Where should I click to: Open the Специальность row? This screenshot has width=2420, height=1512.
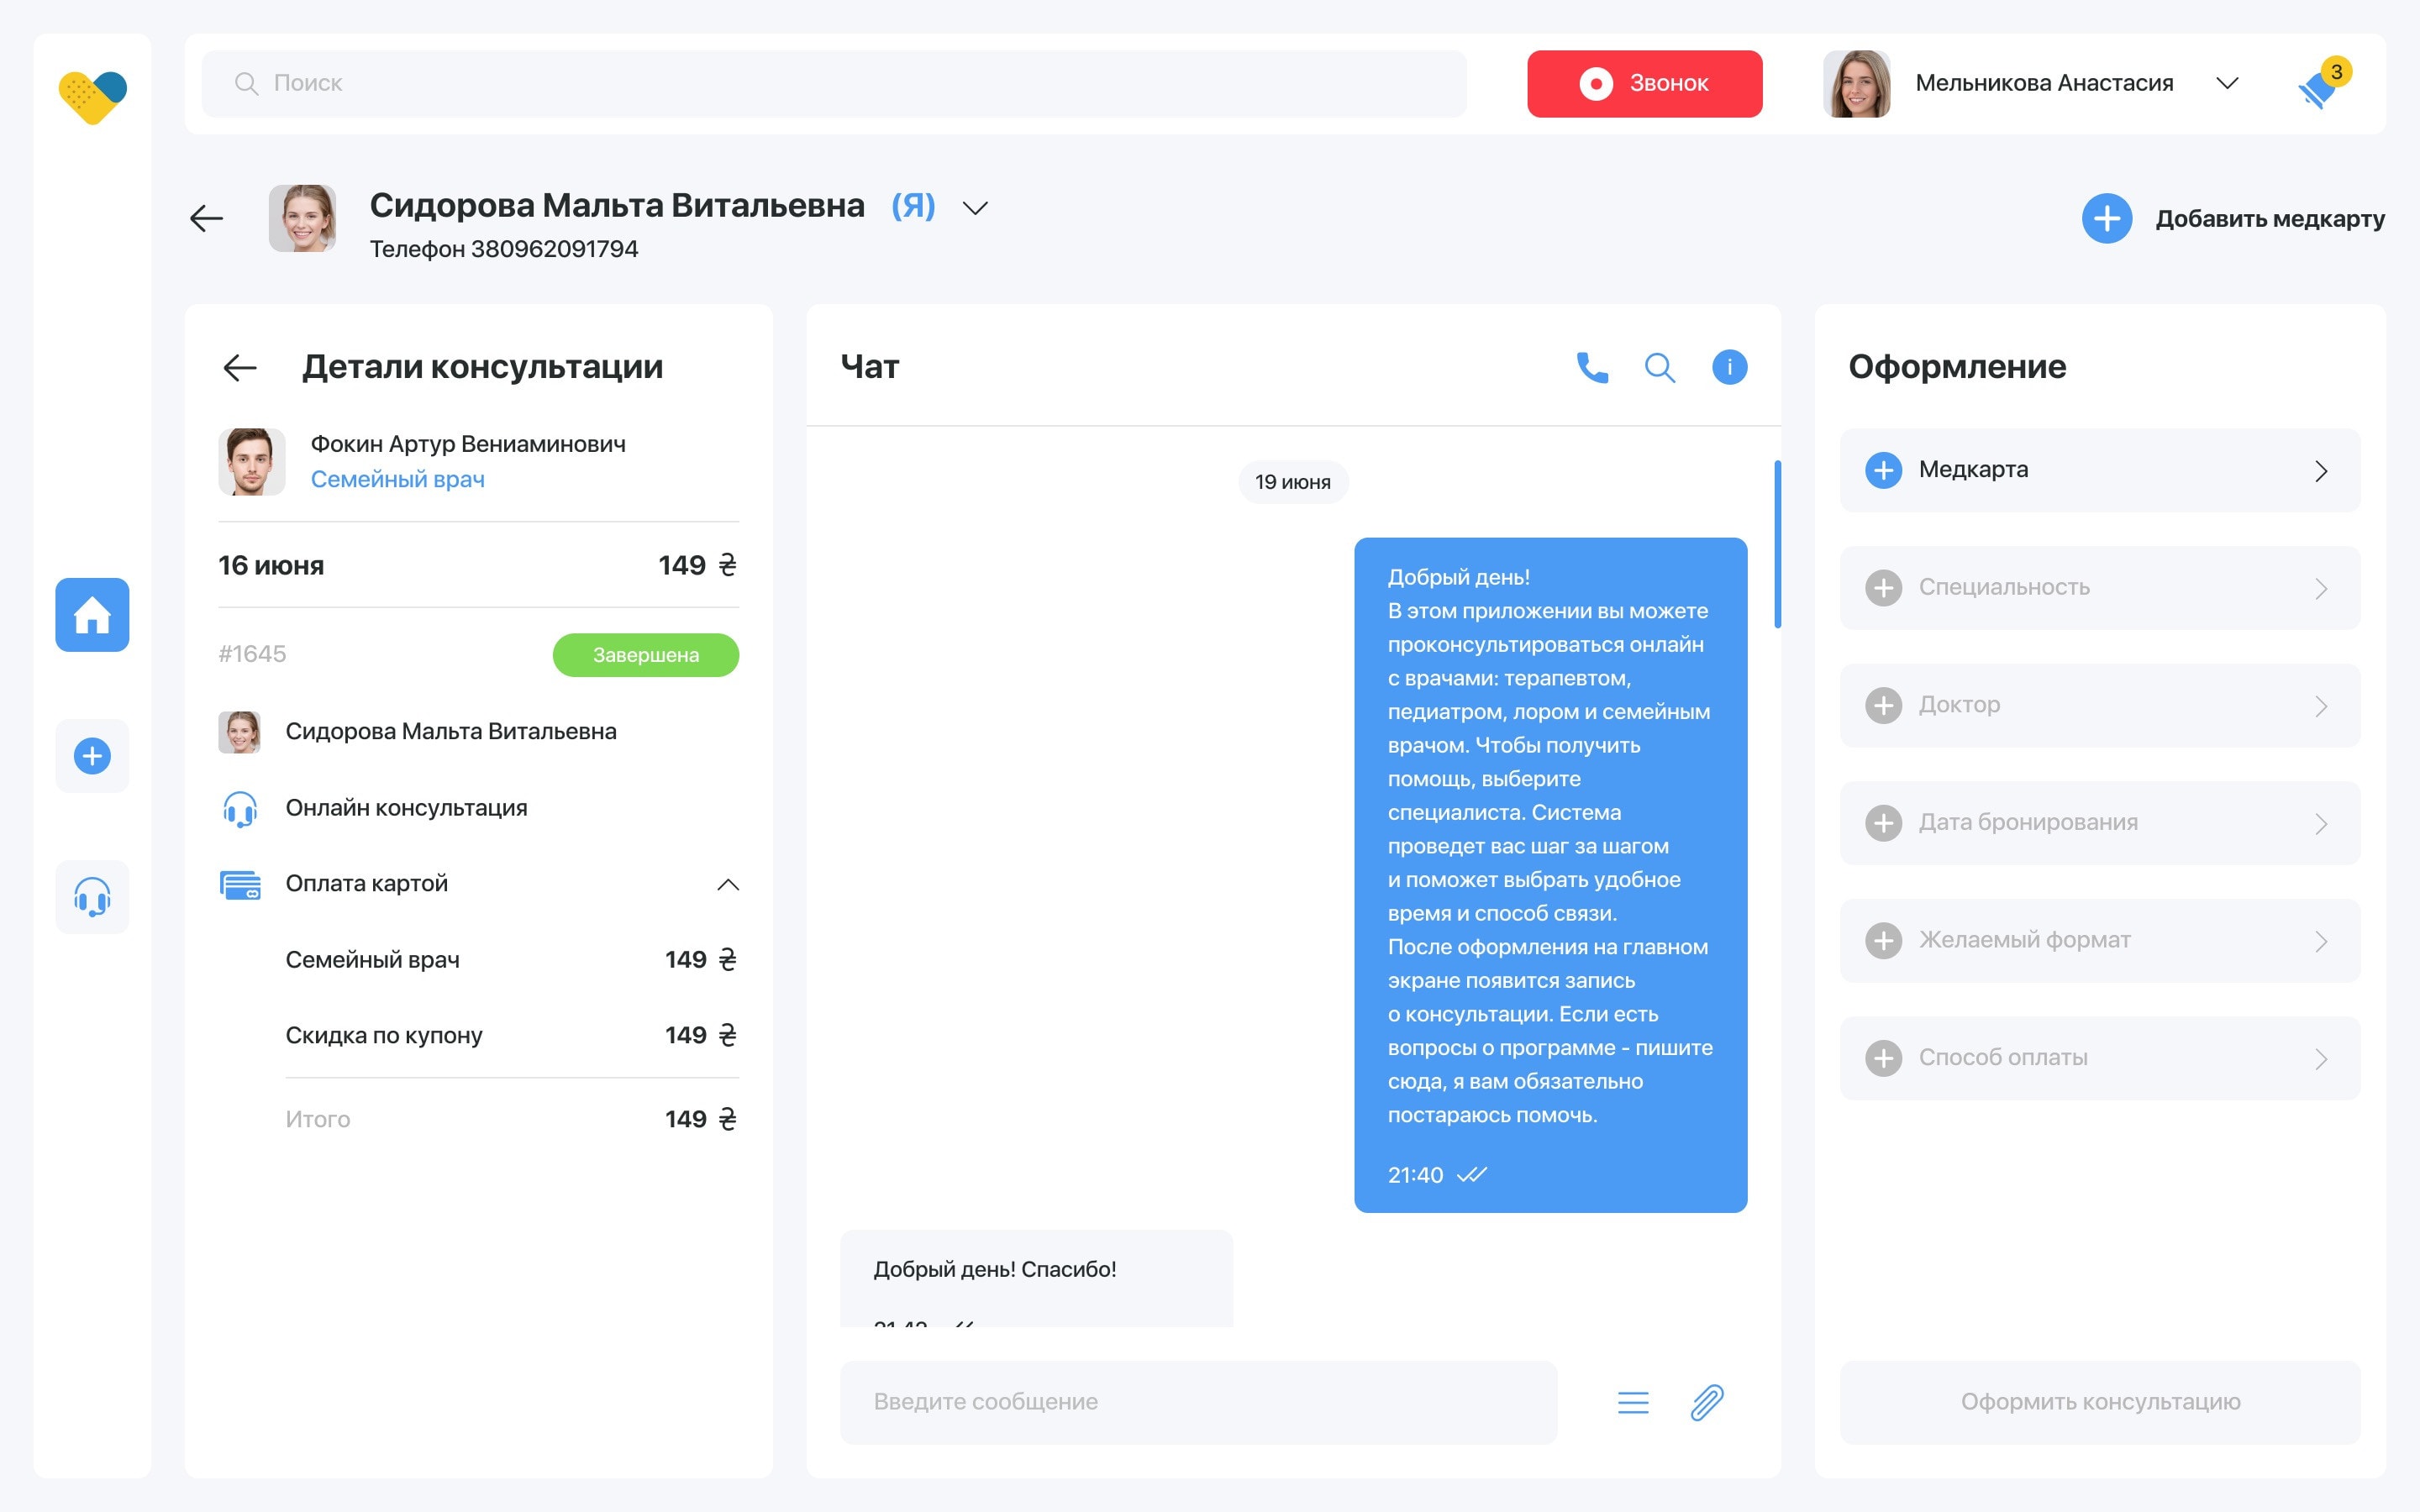coord(2100,588)
